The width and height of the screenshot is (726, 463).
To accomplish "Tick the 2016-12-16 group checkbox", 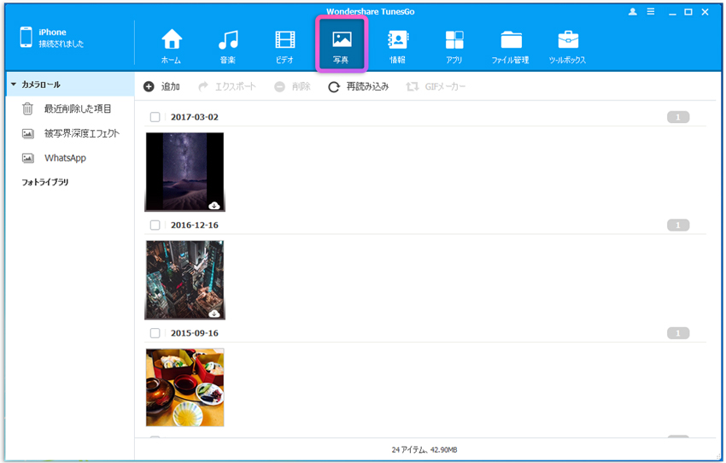I will pos(155,225).
